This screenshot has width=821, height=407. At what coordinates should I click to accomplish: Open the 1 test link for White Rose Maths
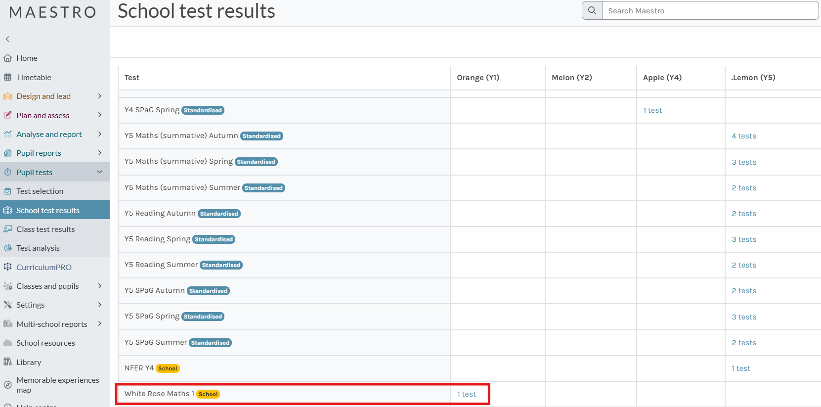click(x=466, y=394)
